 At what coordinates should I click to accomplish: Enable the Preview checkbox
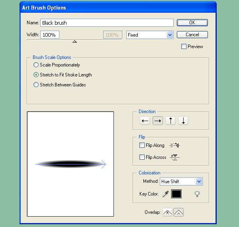[184, 47]
